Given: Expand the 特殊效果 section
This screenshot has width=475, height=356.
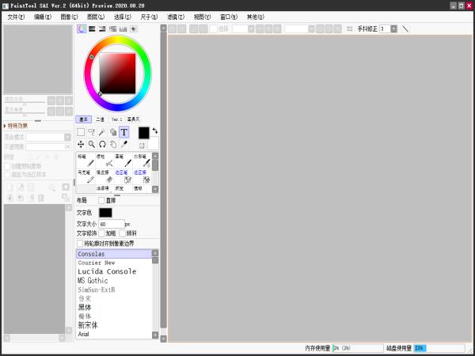Looking at the screenshot, I should pos(16,126).
